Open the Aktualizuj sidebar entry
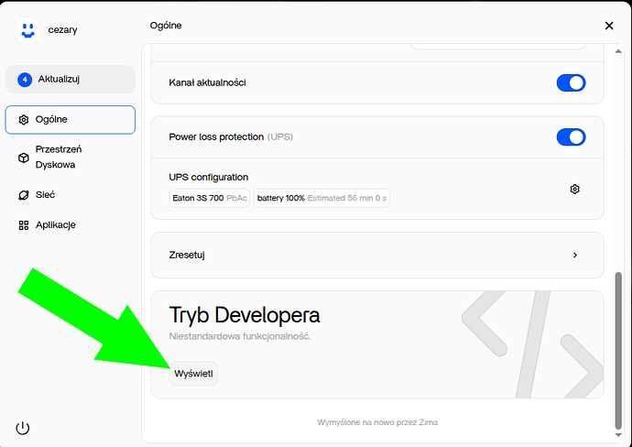Screen dimensions: 632x447 tap(71, 80)
